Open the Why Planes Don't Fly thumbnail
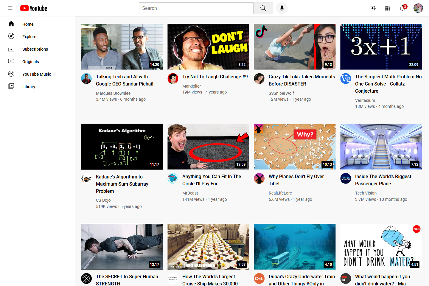 point(294,147)
